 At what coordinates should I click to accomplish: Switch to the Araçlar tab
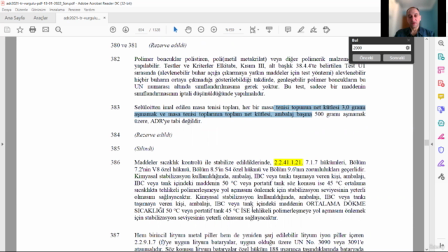tap(41, 17)
